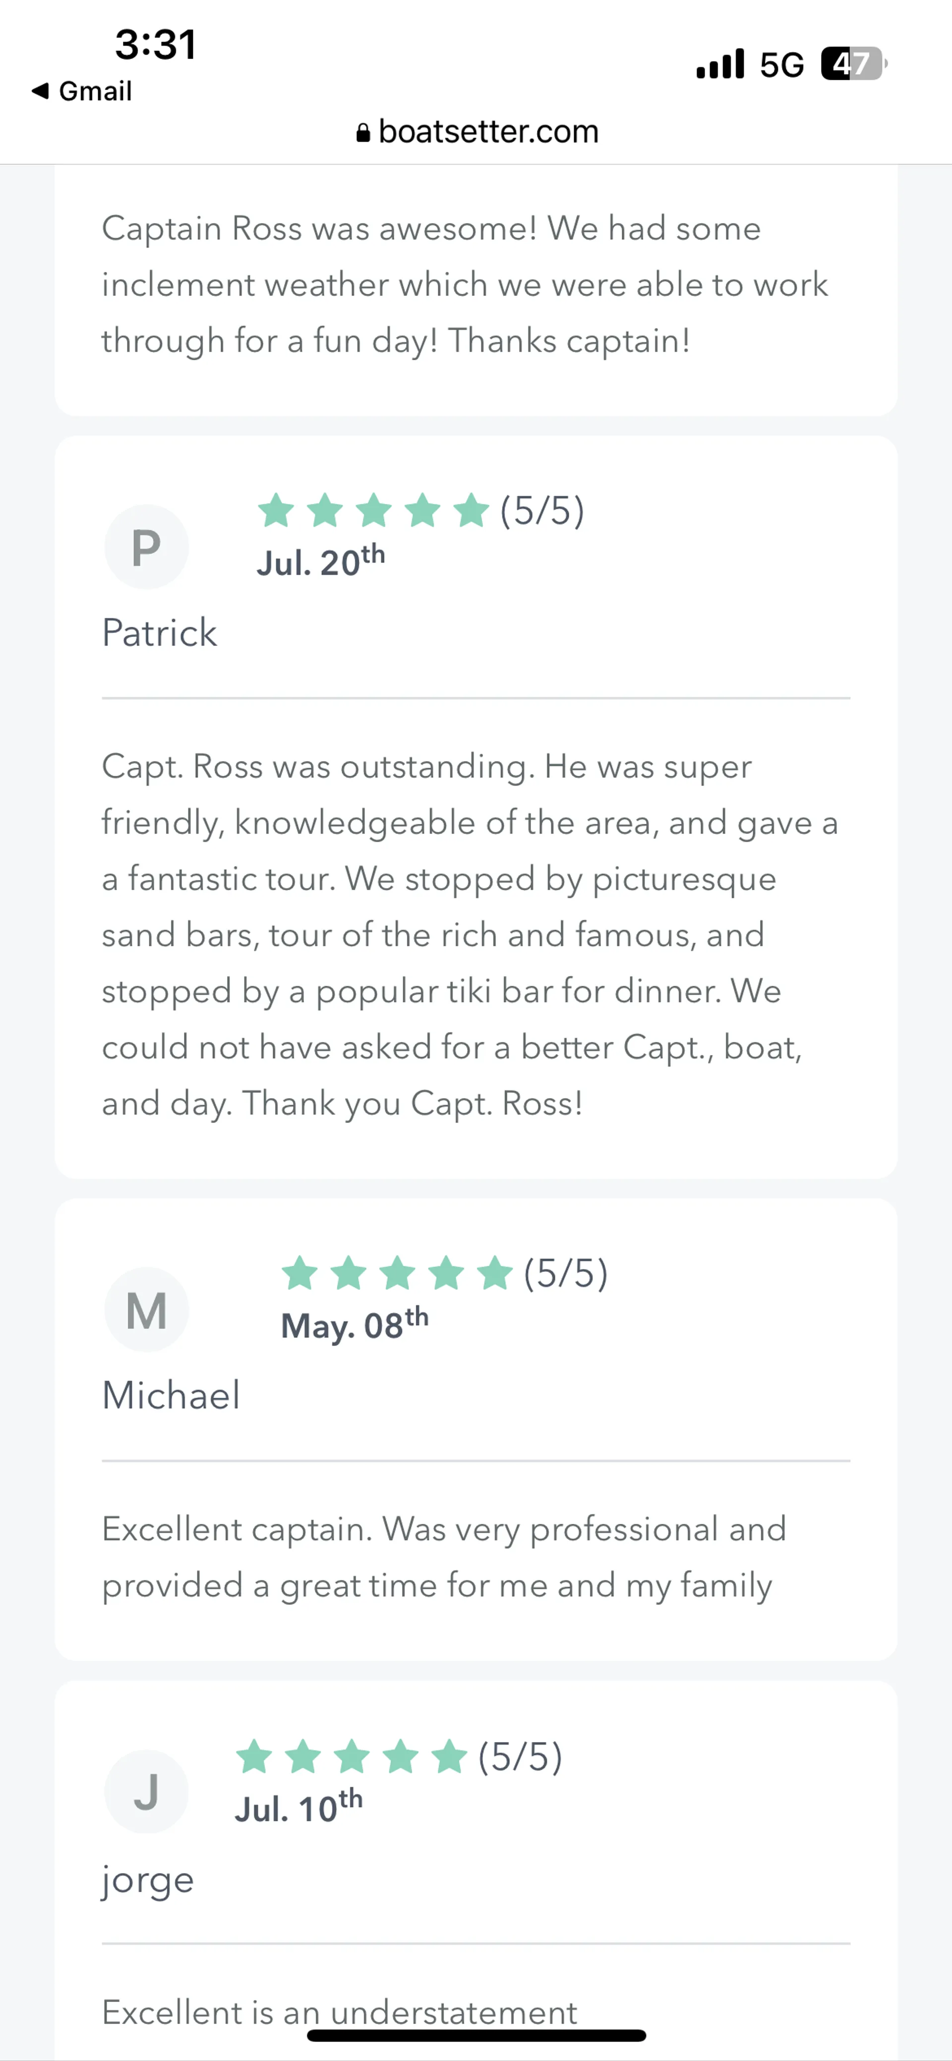
Task: Tap the May. 08th review date
Action: tap(355, 1323)
